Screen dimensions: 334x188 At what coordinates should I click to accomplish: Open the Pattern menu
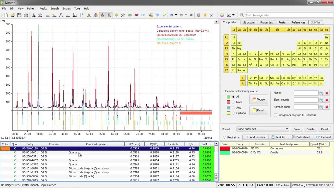[32, 9]
